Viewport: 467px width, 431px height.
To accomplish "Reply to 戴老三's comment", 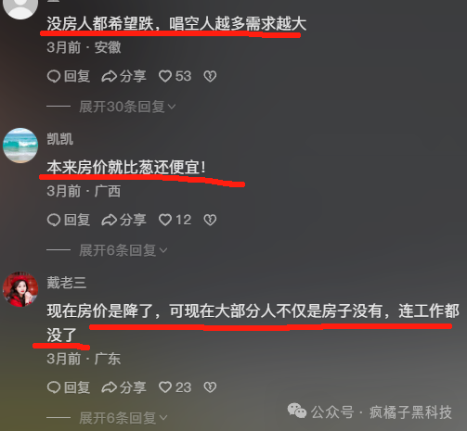I will click(69, 387).
